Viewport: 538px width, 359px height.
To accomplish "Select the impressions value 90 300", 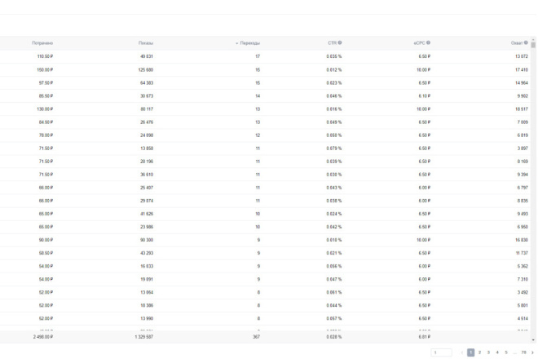I will [147, 240].
